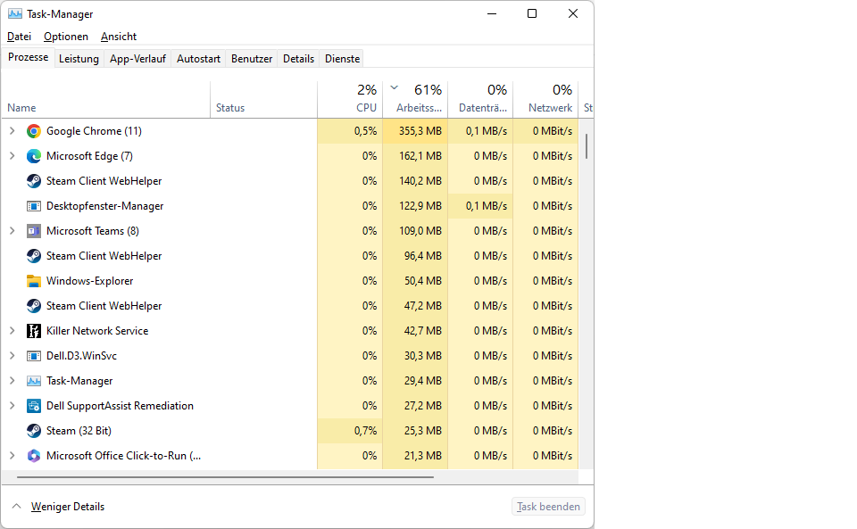Click the 0,5% CPU value
The width and height of the screenshot is (857, 529).
point(366,131)
